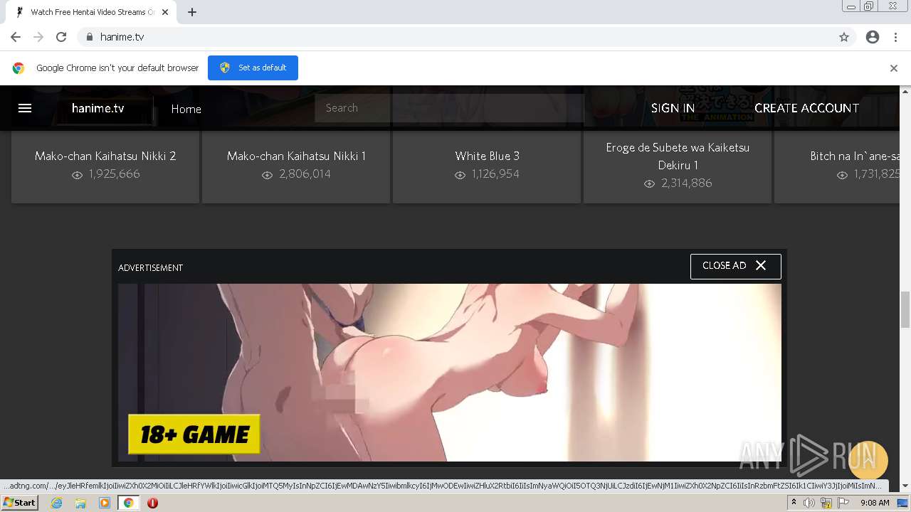Show hidden tray icons arrow
Image resolution: width=911 pixels, height=512 pixels.
(x=794, y=503)
